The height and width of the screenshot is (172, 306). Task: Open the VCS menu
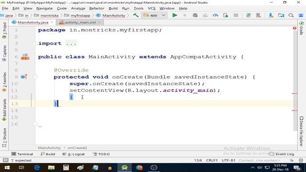pyautogui.click(x=152, y=9)
